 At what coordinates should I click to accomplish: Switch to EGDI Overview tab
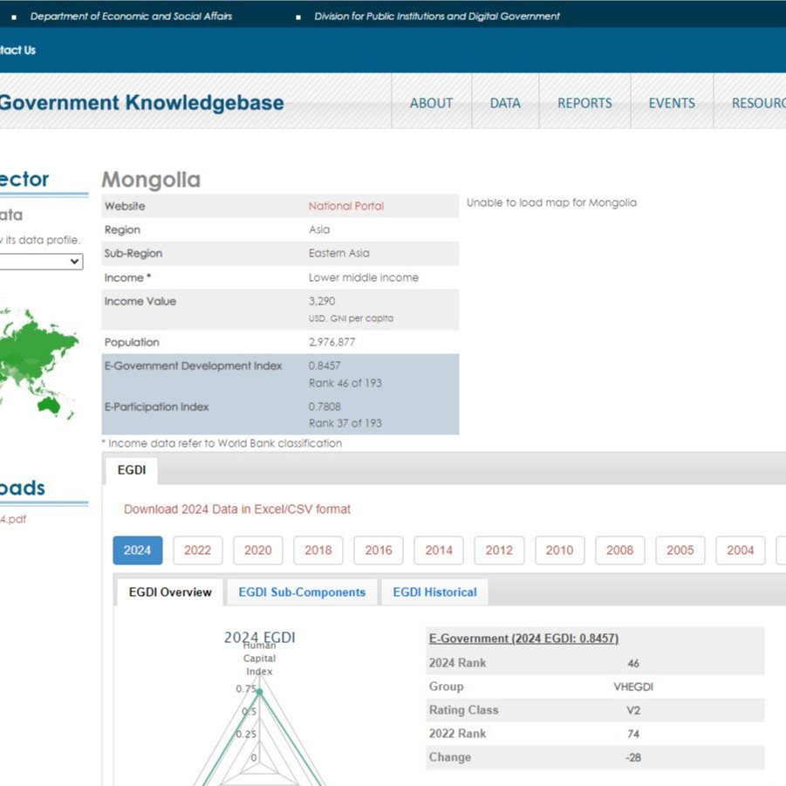[170, 592]
